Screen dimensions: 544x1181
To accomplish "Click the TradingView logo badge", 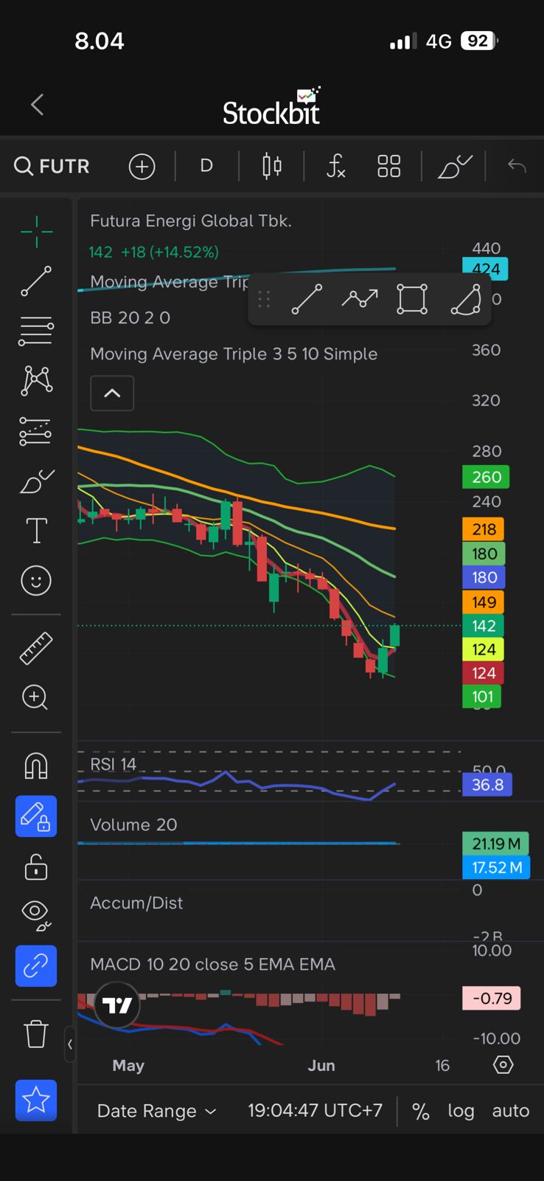I will point(117,1005).
